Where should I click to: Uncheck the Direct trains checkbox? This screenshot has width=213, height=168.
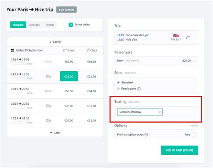pos(71,25)
